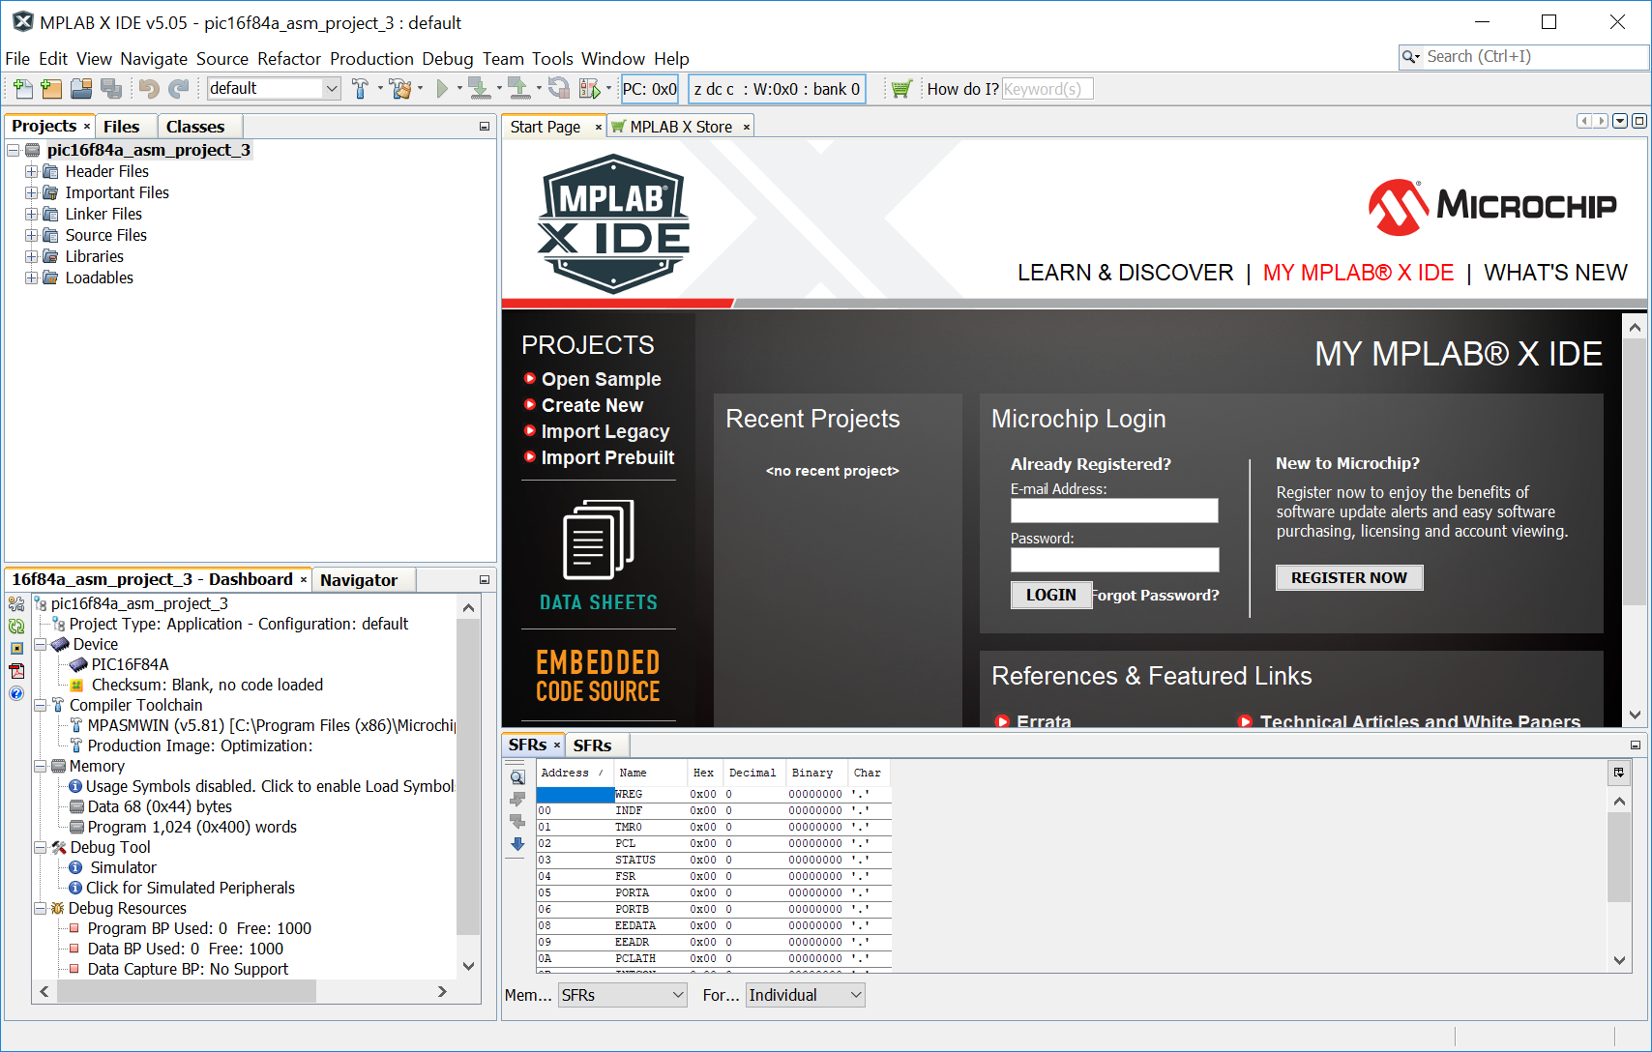Open the Debug menu

click(448, 59)
